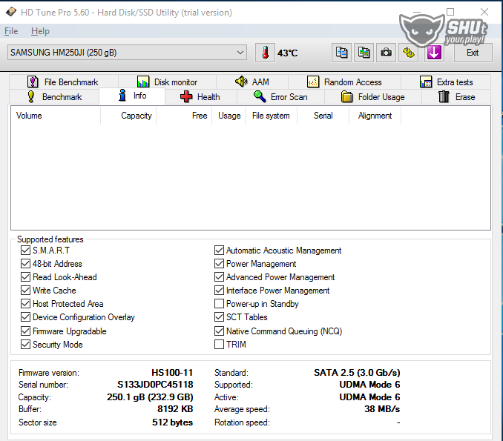503x441 pixels.
Task: Open the Health tab
Action: [x=201, y=97]
